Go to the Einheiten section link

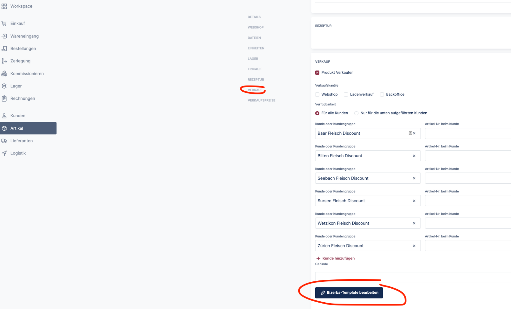coord(256,48)
